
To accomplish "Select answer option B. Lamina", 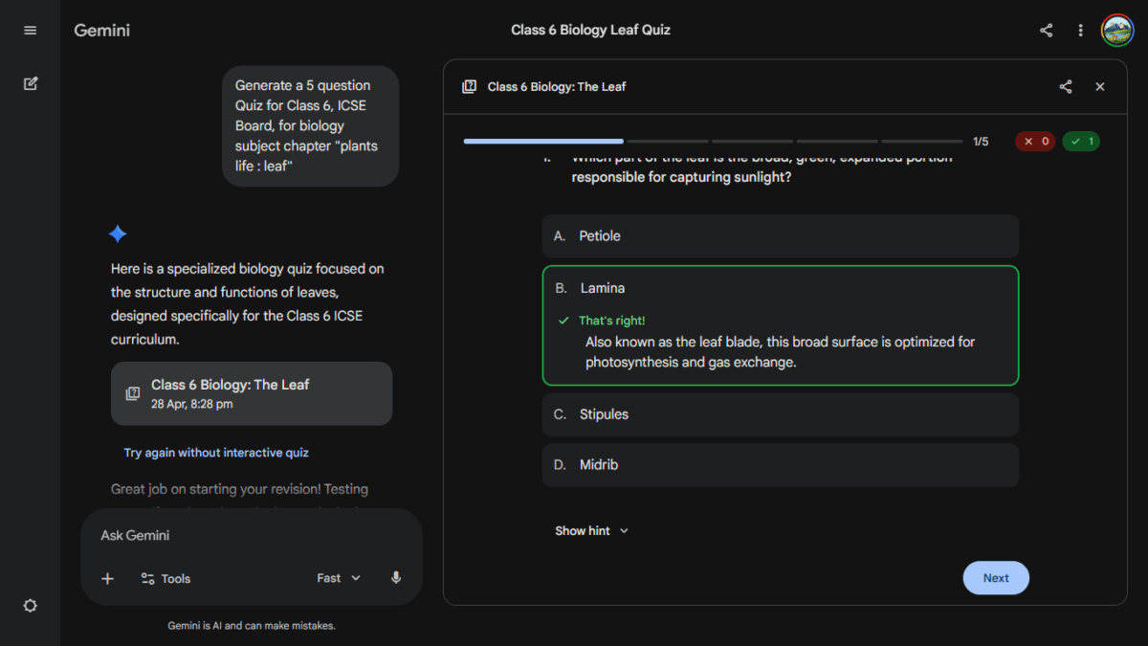I will point(781,325).
